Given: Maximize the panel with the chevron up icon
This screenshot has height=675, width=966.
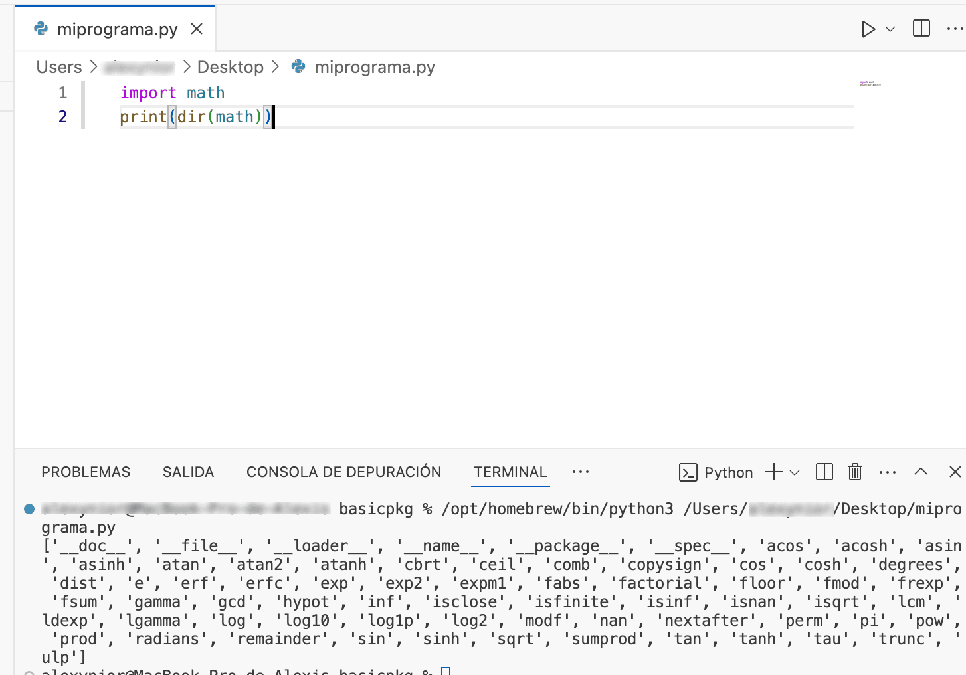Looking at the screenshot, I should 921,472.
